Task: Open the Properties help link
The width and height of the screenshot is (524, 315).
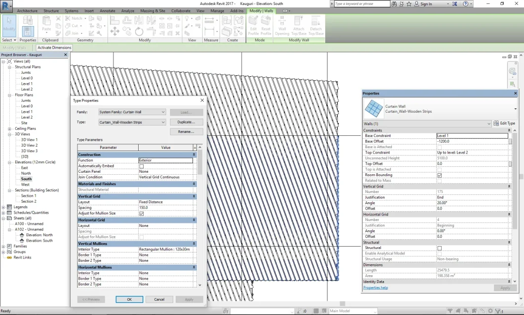Action: click(375, 287)
